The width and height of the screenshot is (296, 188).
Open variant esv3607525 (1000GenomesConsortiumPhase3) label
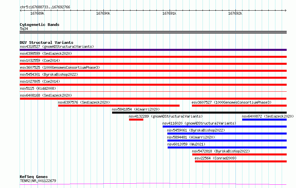coord(60,67)
